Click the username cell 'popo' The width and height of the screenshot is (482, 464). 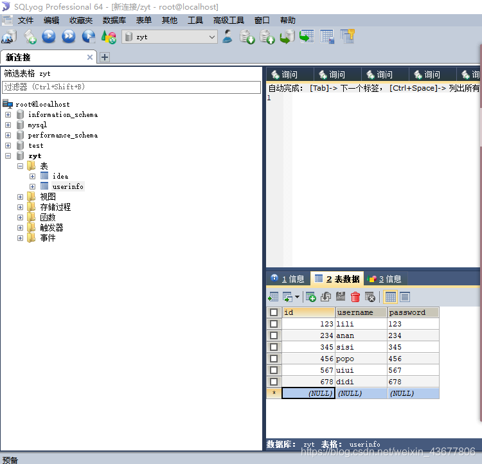coord(361,359)
